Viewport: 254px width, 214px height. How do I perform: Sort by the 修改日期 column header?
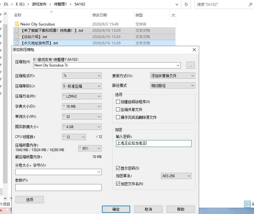point(100,15)
